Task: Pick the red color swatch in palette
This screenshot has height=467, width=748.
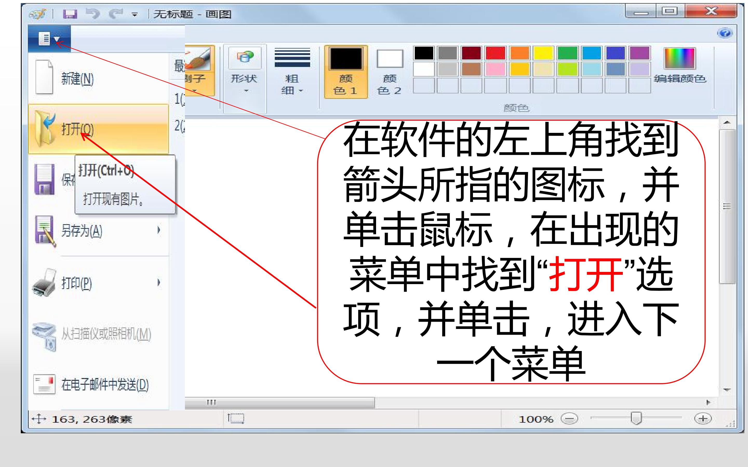Action: coord(495,53)
